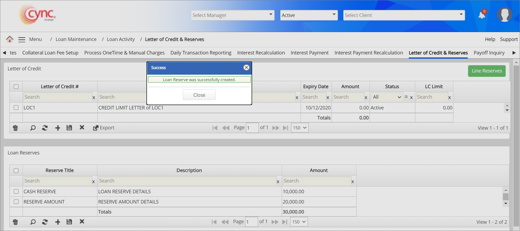The image size is (520, 231).
Task: Open the notifications bell
Action: tap(482, 15)
